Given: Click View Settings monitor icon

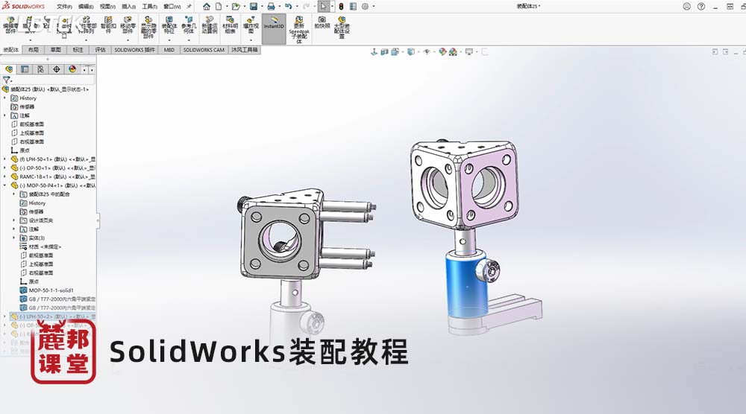Looking at the screenshot, I should pos(469,52).
